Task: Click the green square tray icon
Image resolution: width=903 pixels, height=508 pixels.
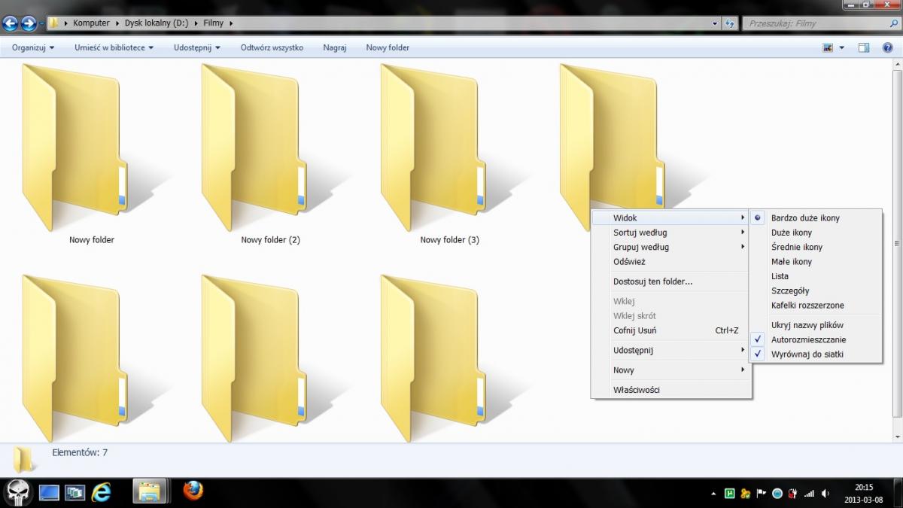Action: pos(729,494)
